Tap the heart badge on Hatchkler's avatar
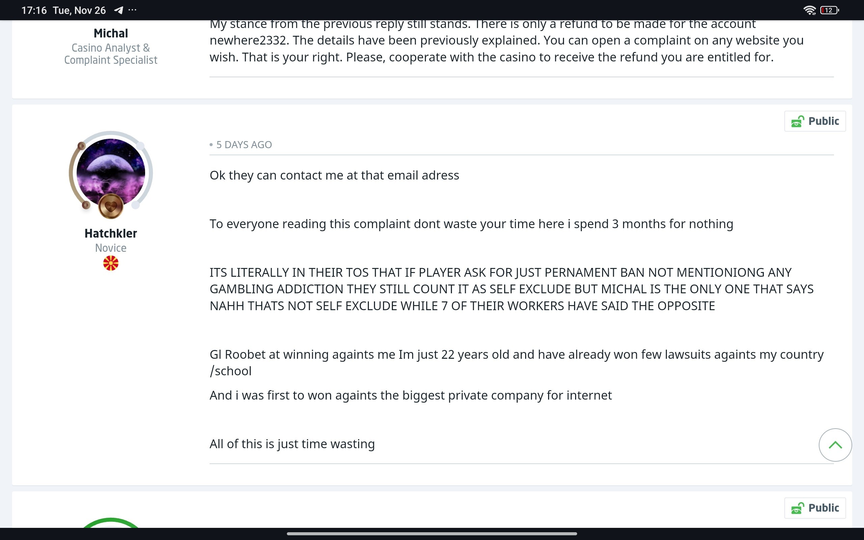 [x=111, y=206]
